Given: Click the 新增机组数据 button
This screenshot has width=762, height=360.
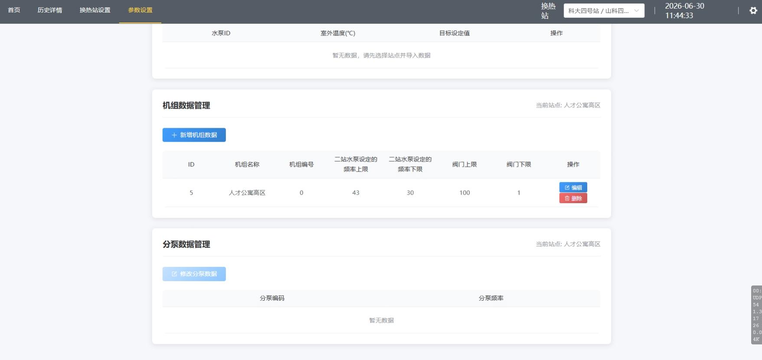Looking at the screenshot, I should 194,135.
